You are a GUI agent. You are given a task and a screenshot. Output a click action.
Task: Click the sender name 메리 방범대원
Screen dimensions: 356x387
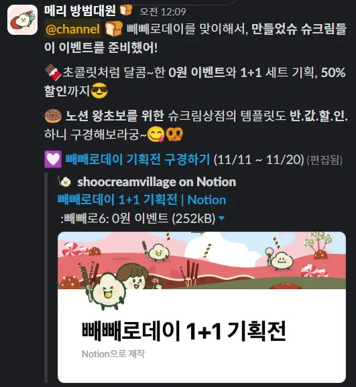pyautogui.click(x=80, y=11)
